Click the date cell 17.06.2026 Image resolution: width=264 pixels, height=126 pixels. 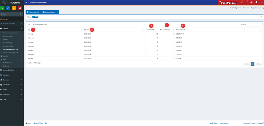tap(87, 38)
